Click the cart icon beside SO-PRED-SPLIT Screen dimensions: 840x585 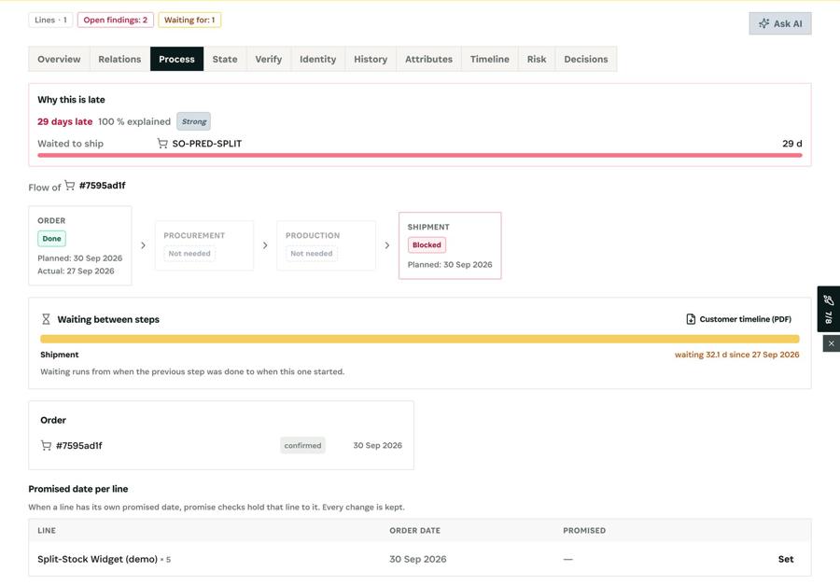(x=162, y=143)
